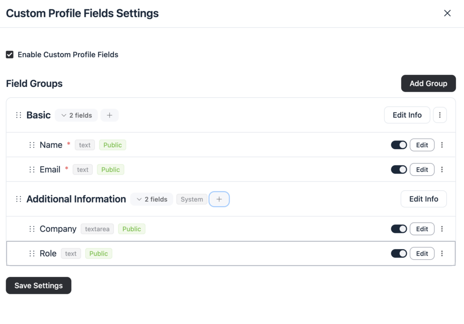Open the kebab menu for the Basic group
Viewport: 464px width, 324px height.
(x=440, y=115)
